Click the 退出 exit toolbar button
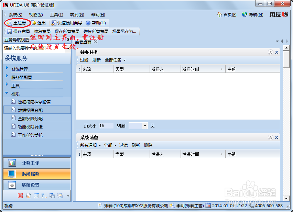 coord(39,23)
